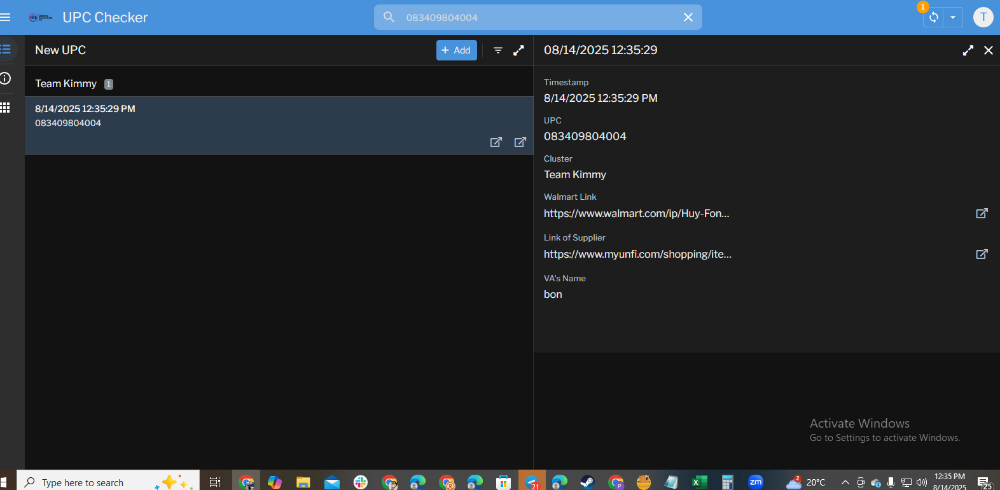The image size is (1000, 490).
Task: Launch supplier link external window icon
Action: pos(982,254)
